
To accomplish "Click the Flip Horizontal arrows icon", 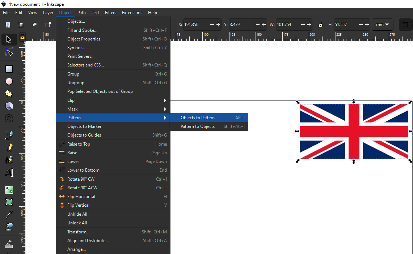I will point(62,197).
